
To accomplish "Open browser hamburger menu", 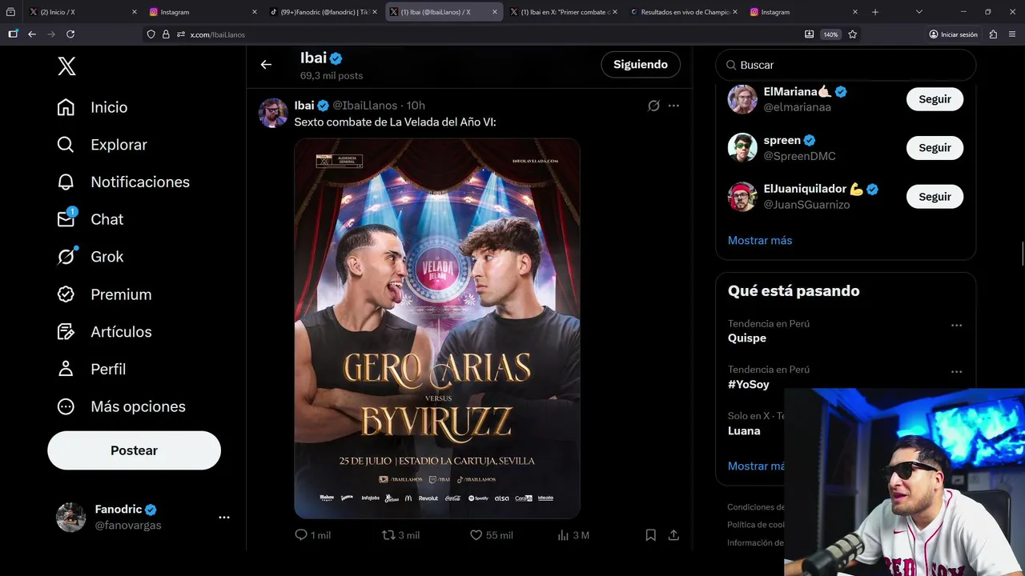I will (1012, 34).
